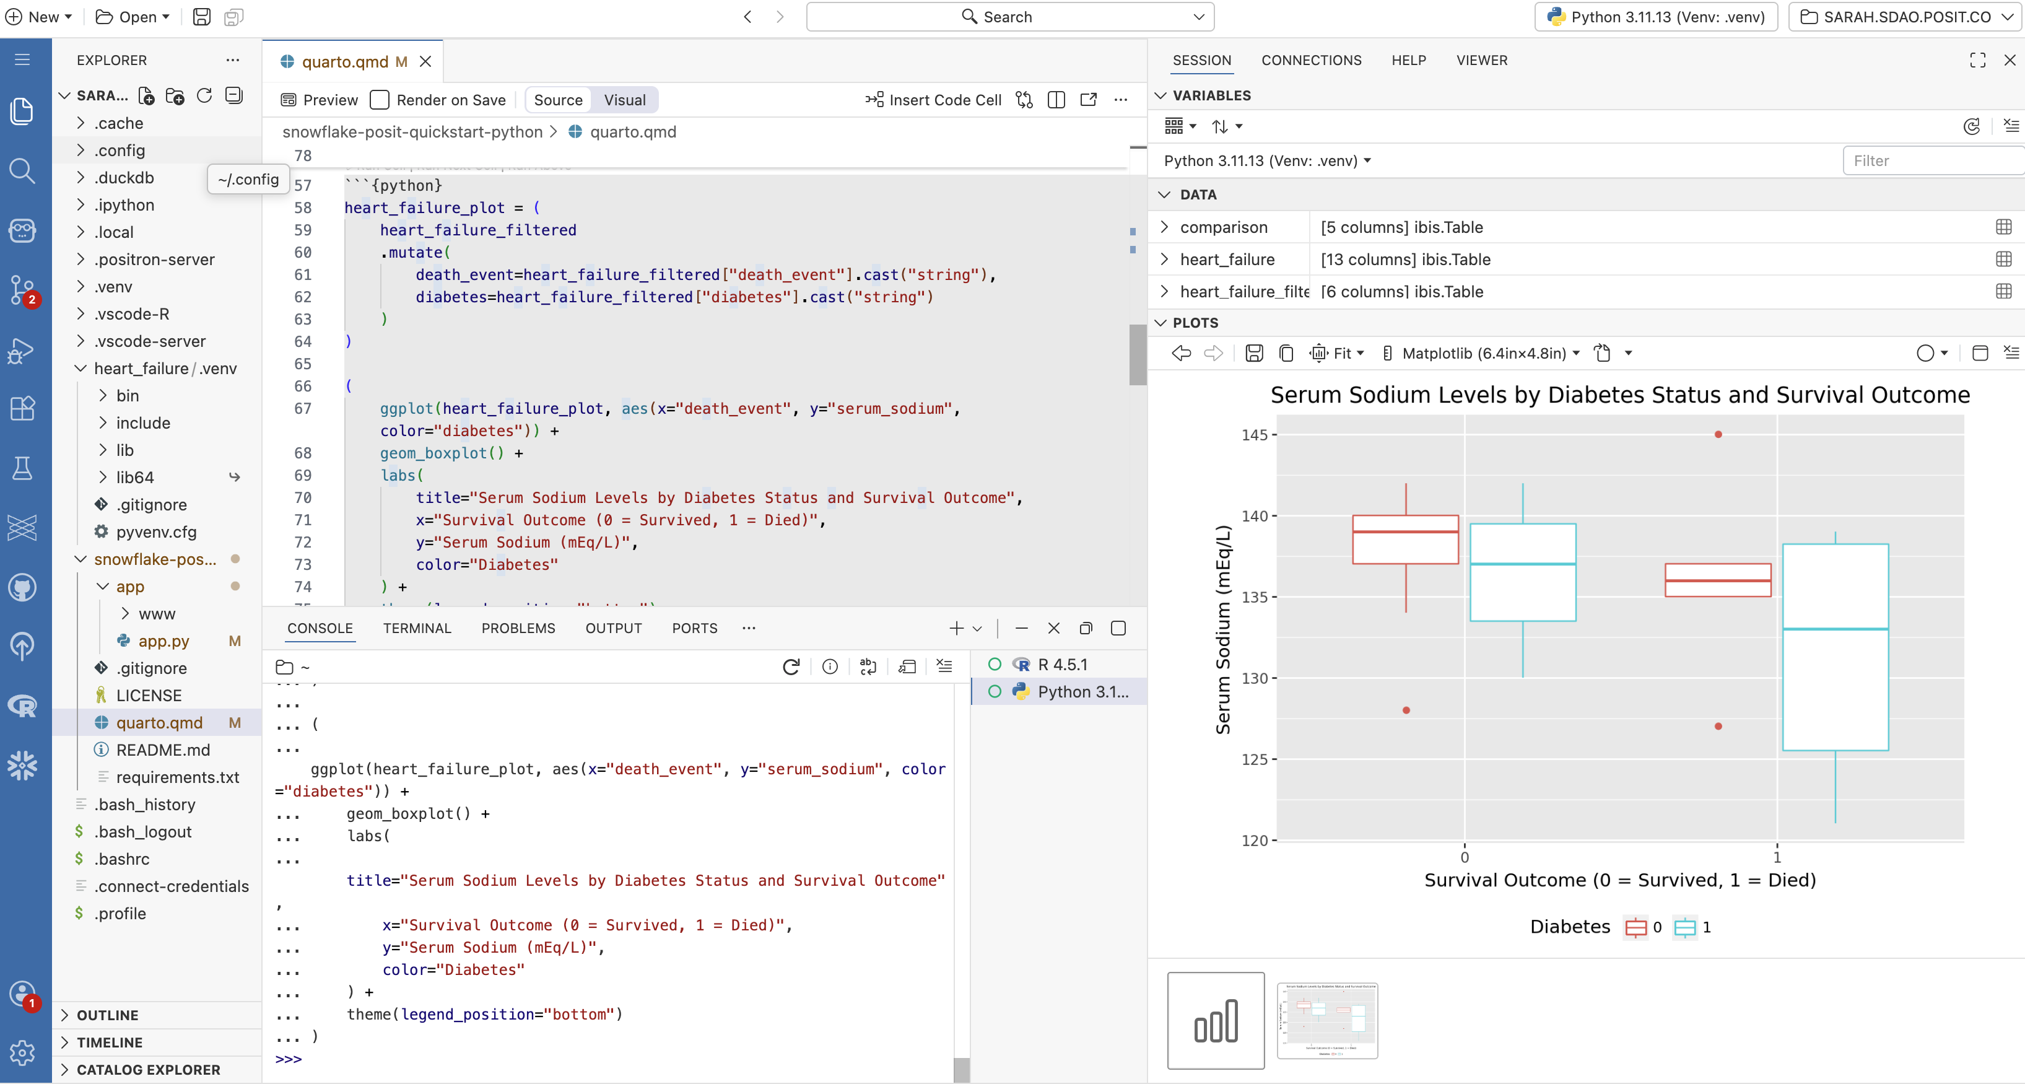Image resolution: width=2025 pixels, height=1084 pixels.
Task: Switch editor to Visual mode
Action: (624, 100)
